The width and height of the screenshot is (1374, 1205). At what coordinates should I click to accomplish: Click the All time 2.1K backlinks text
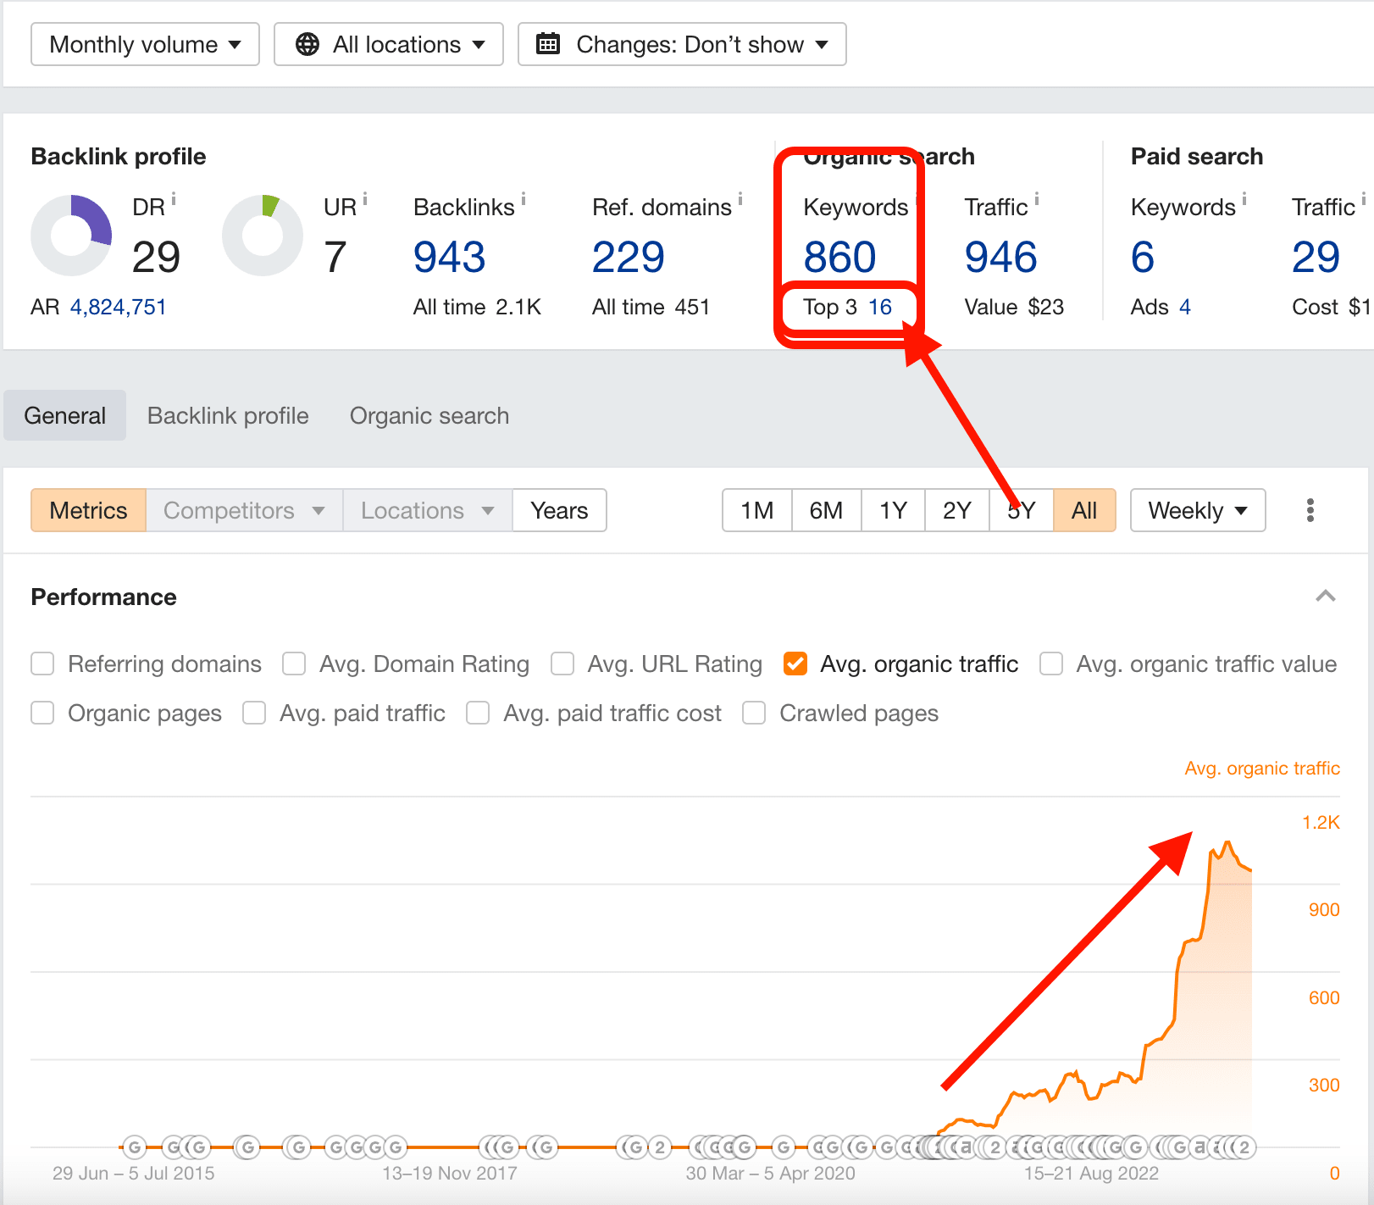pyautogui.click(x=477, y=307)
